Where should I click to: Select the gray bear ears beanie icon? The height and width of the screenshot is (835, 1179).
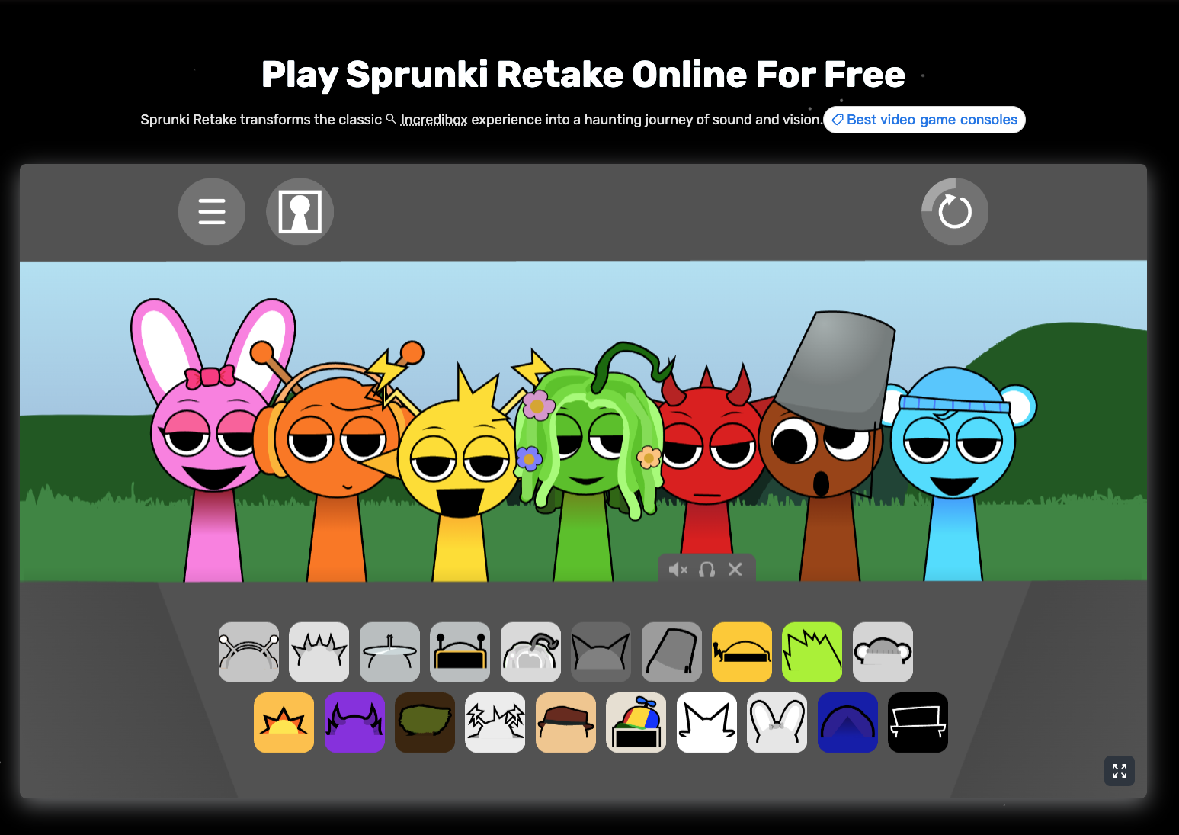pyautogui.click(x=883, y=652)
